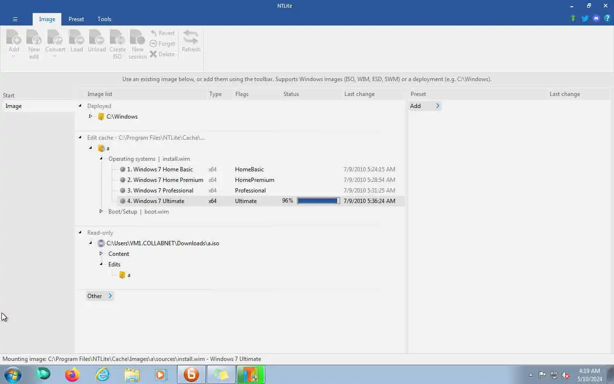The width and height of the screenshot is (614, 384).
Task: Switch to the Image tab
Action: [x=47, y=19]
